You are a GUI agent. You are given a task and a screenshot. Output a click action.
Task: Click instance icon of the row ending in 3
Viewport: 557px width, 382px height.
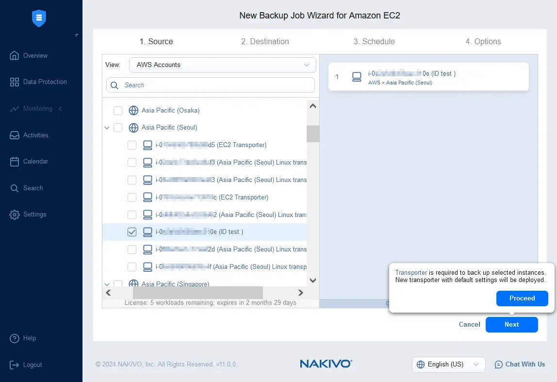pos(147,180)
